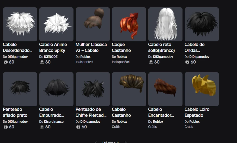Open the Cabelo Empurrado hair image

(x=56, y=89)
